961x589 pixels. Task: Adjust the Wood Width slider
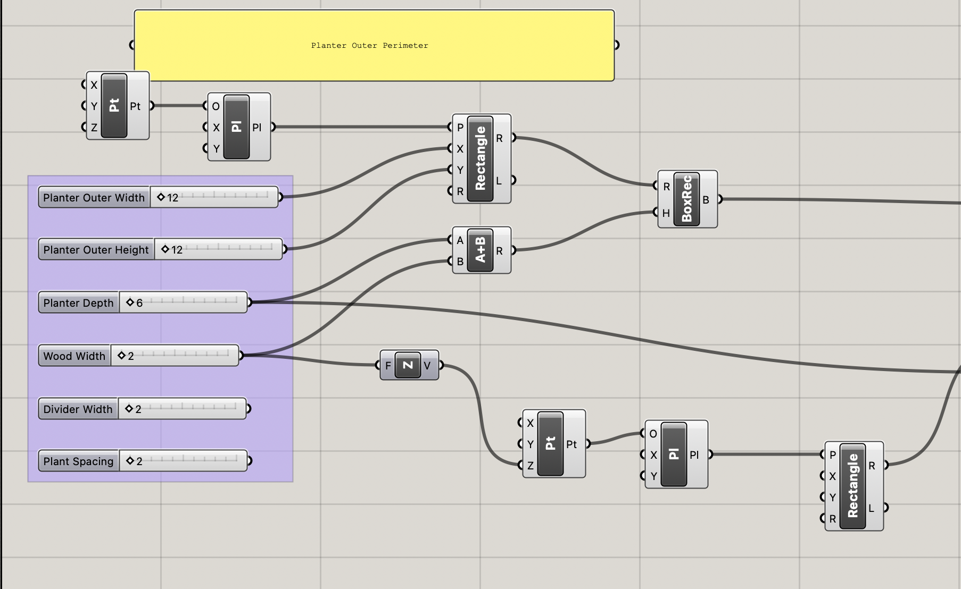click(x=175, y=356)
